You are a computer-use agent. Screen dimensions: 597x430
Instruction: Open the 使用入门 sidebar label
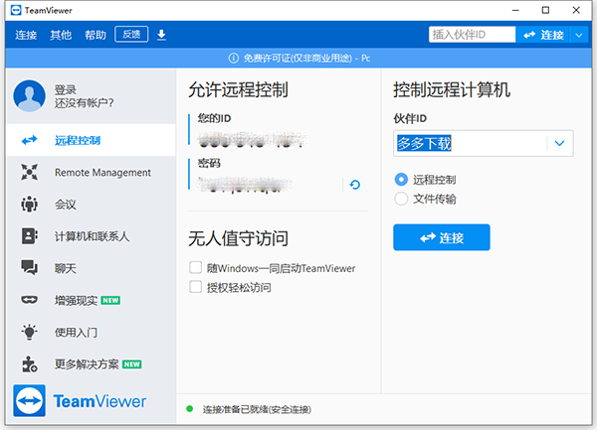pos(76,333)
